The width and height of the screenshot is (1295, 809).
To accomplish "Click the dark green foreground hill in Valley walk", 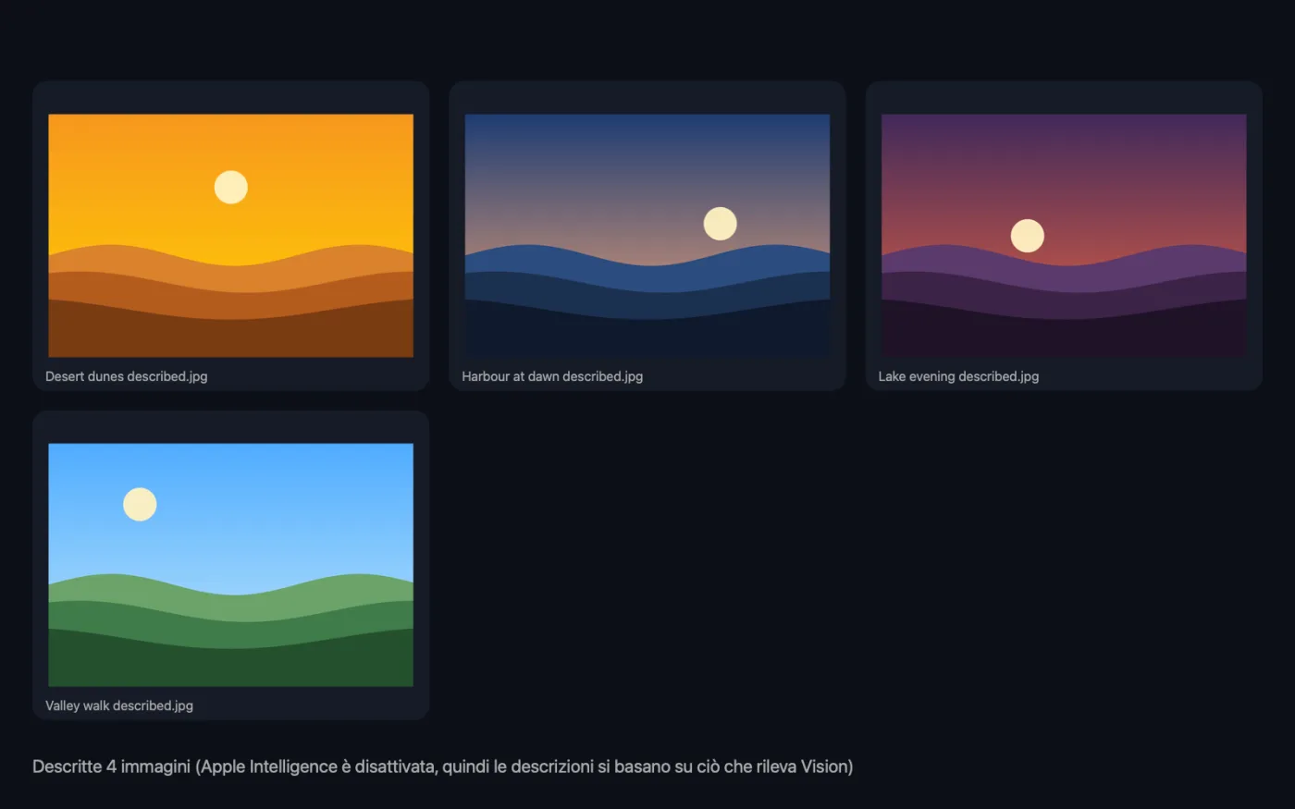I will coord(231,668).
